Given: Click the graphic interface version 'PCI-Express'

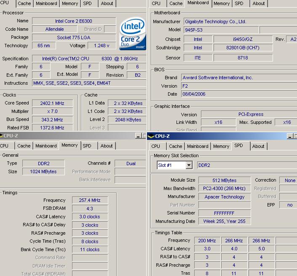Looking at the screenshot, I should click(x=249, y=115).
